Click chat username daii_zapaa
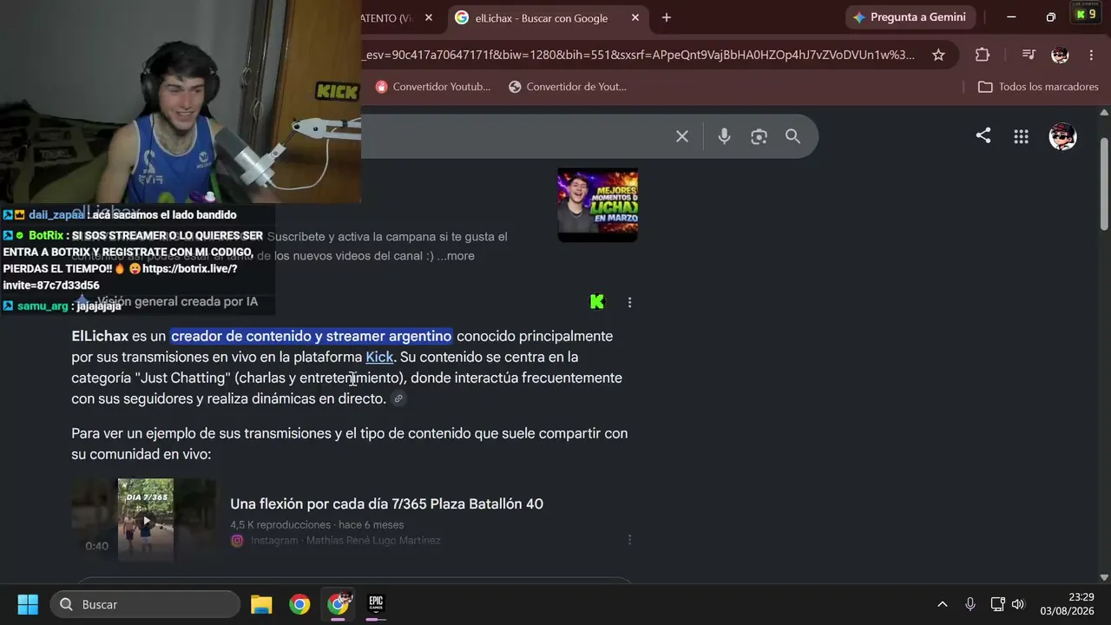Image resolution: width=1111 pixels, height=625 pixels. (56, 215)
